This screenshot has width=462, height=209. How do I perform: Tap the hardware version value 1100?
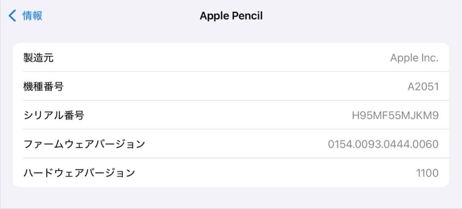[427, 173]
